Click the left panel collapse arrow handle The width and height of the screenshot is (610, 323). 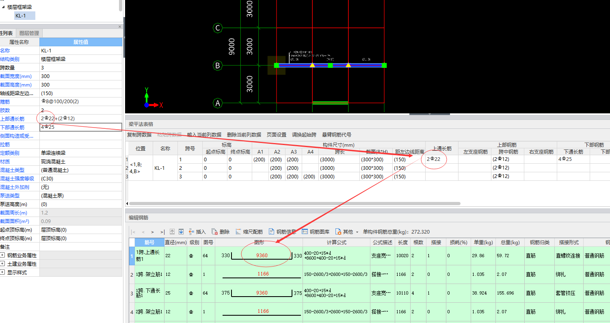click(x=124, y=37)
